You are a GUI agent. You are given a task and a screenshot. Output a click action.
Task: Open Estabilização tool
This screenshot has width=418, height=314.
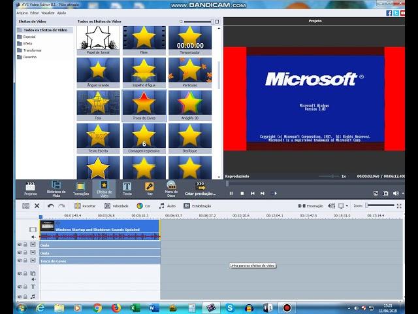pyautogui.click(x=197, y=206)
